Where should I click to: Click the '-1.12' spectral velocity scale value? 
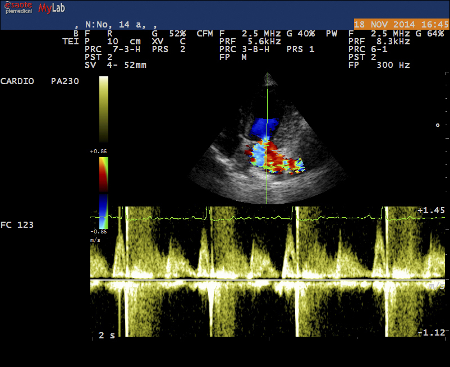[x=431, y=333]
